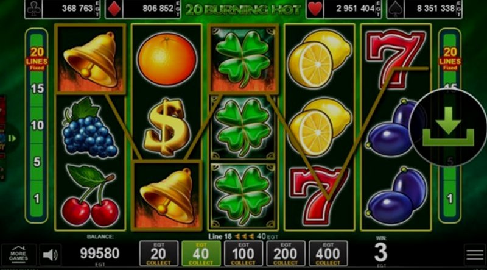Image resolution: width=487 pixels, height=270 pixels.
Task: Choose the 400 EGT collect bet button
Action: (328, 254)
